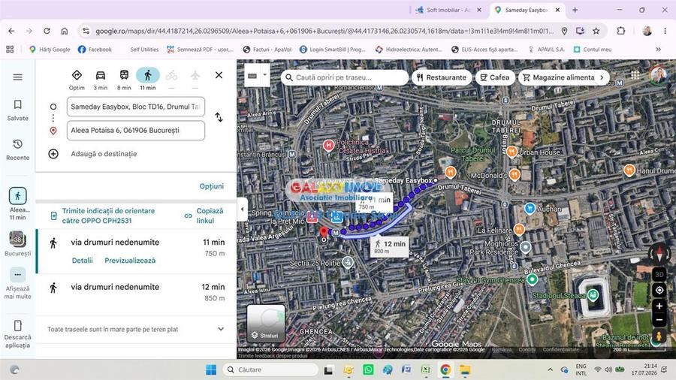
Task: Open the Google account avatar on the map
Action: point(657,74)
